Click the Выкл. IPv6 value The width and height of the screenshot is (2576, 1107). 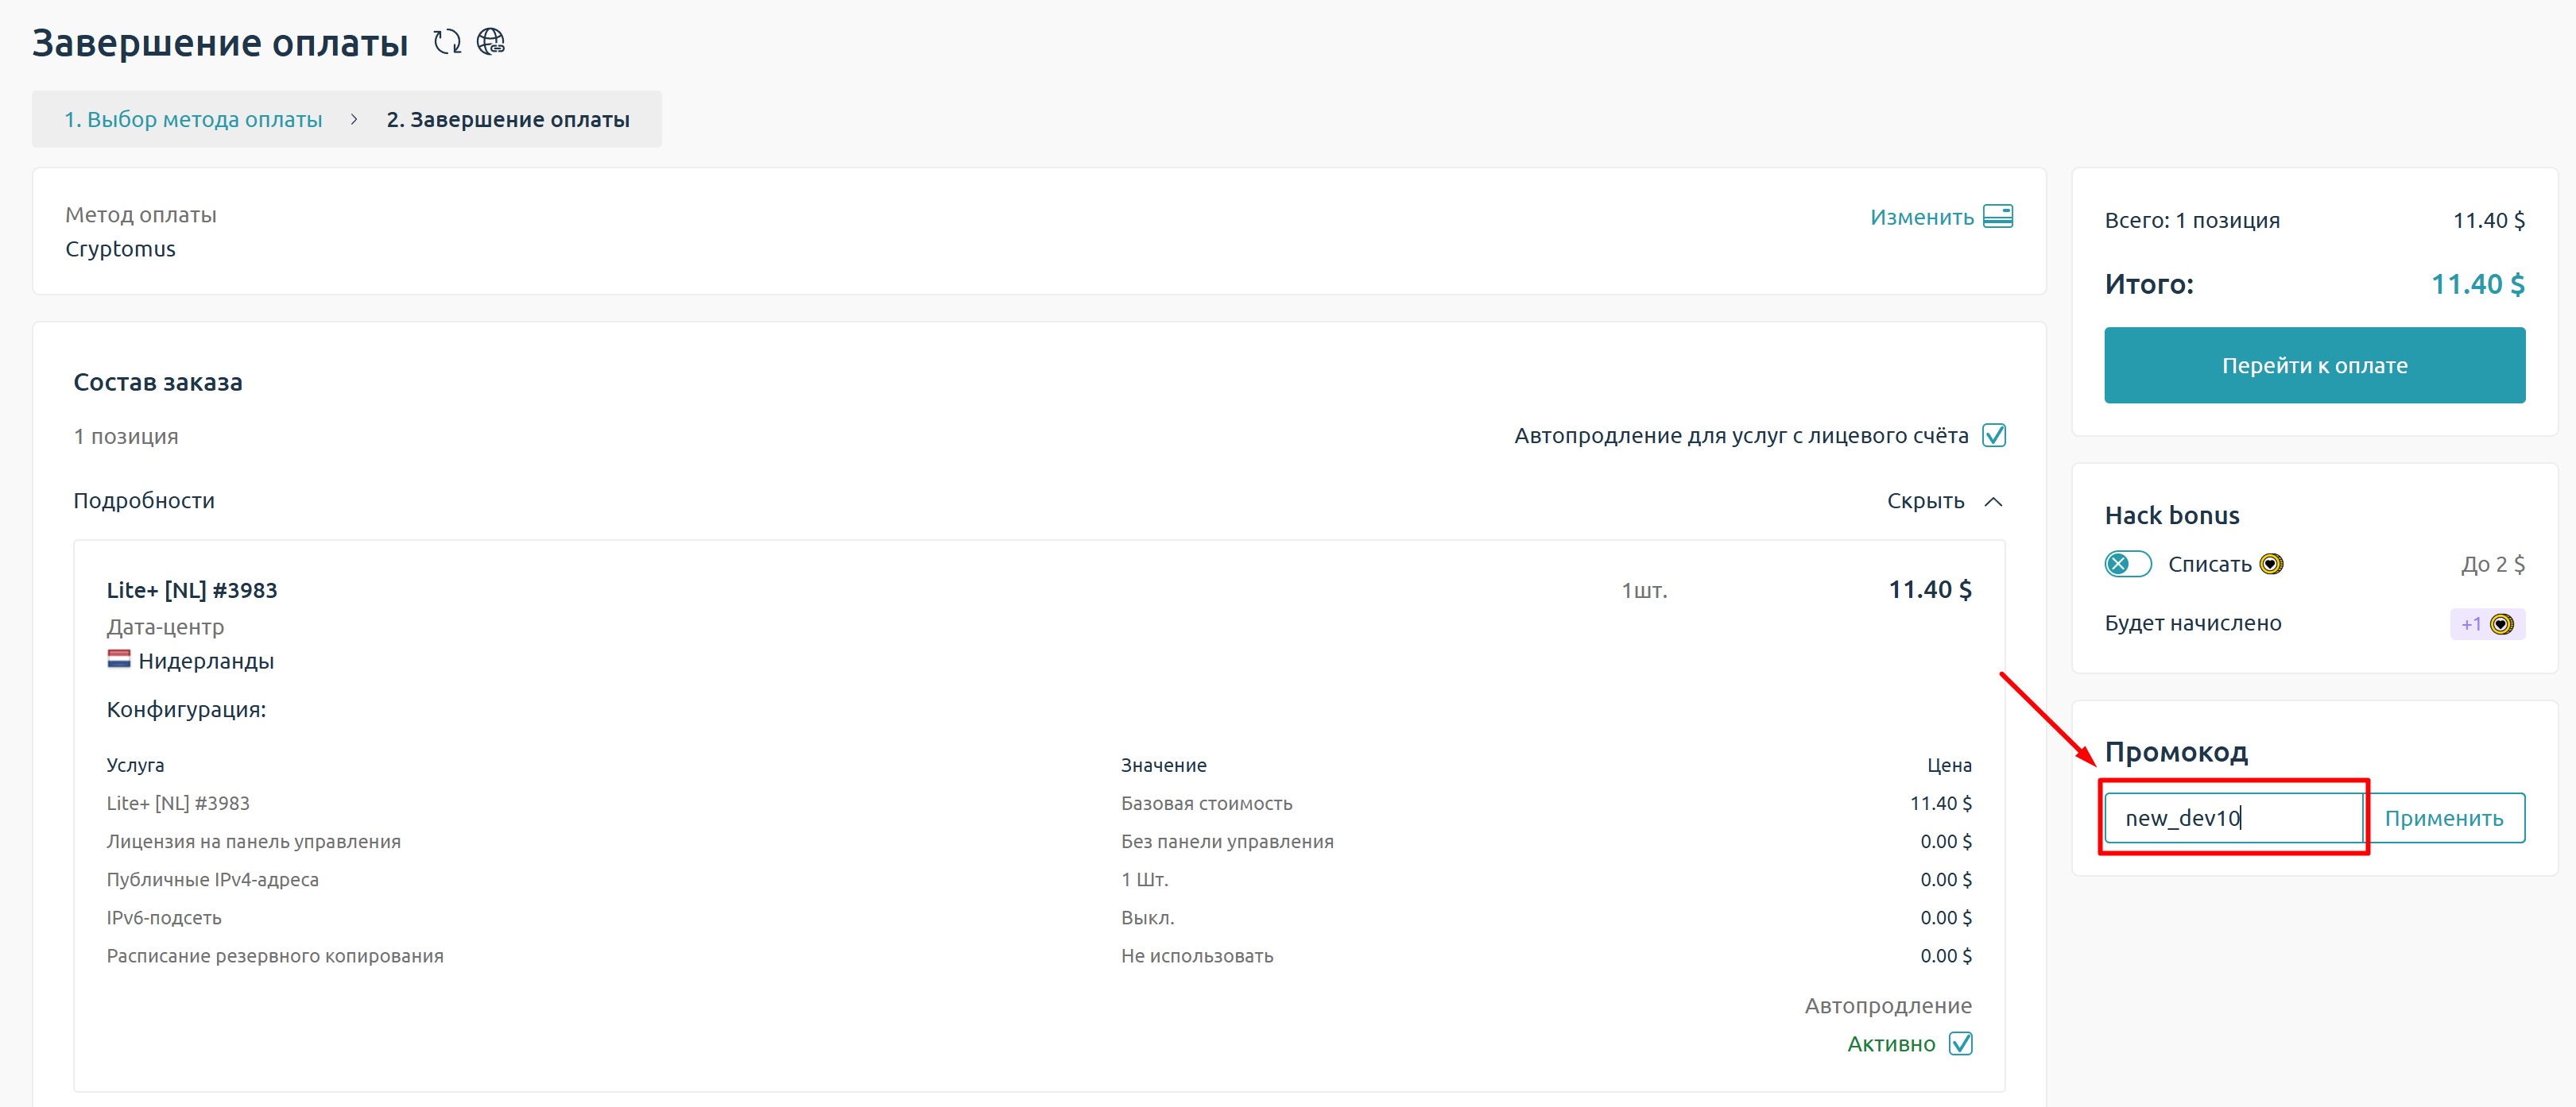pyautogui.click(x=1147, y=918)
